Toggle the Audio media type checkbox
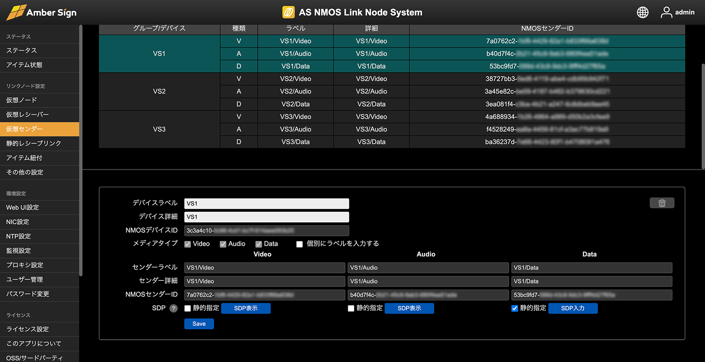 [223, 244]
